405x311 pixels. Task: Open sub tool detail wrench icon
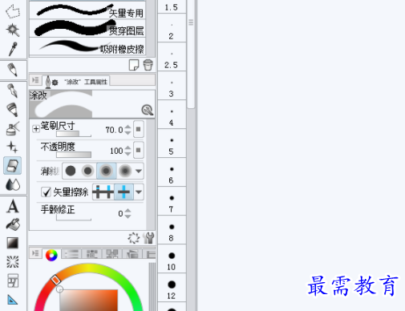tap(148, 237)
